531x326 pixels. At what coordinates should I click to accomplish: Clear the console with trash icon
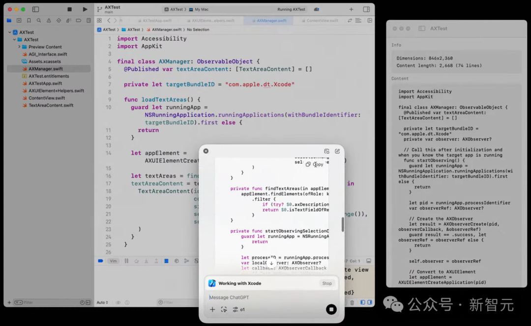[352, 302]
